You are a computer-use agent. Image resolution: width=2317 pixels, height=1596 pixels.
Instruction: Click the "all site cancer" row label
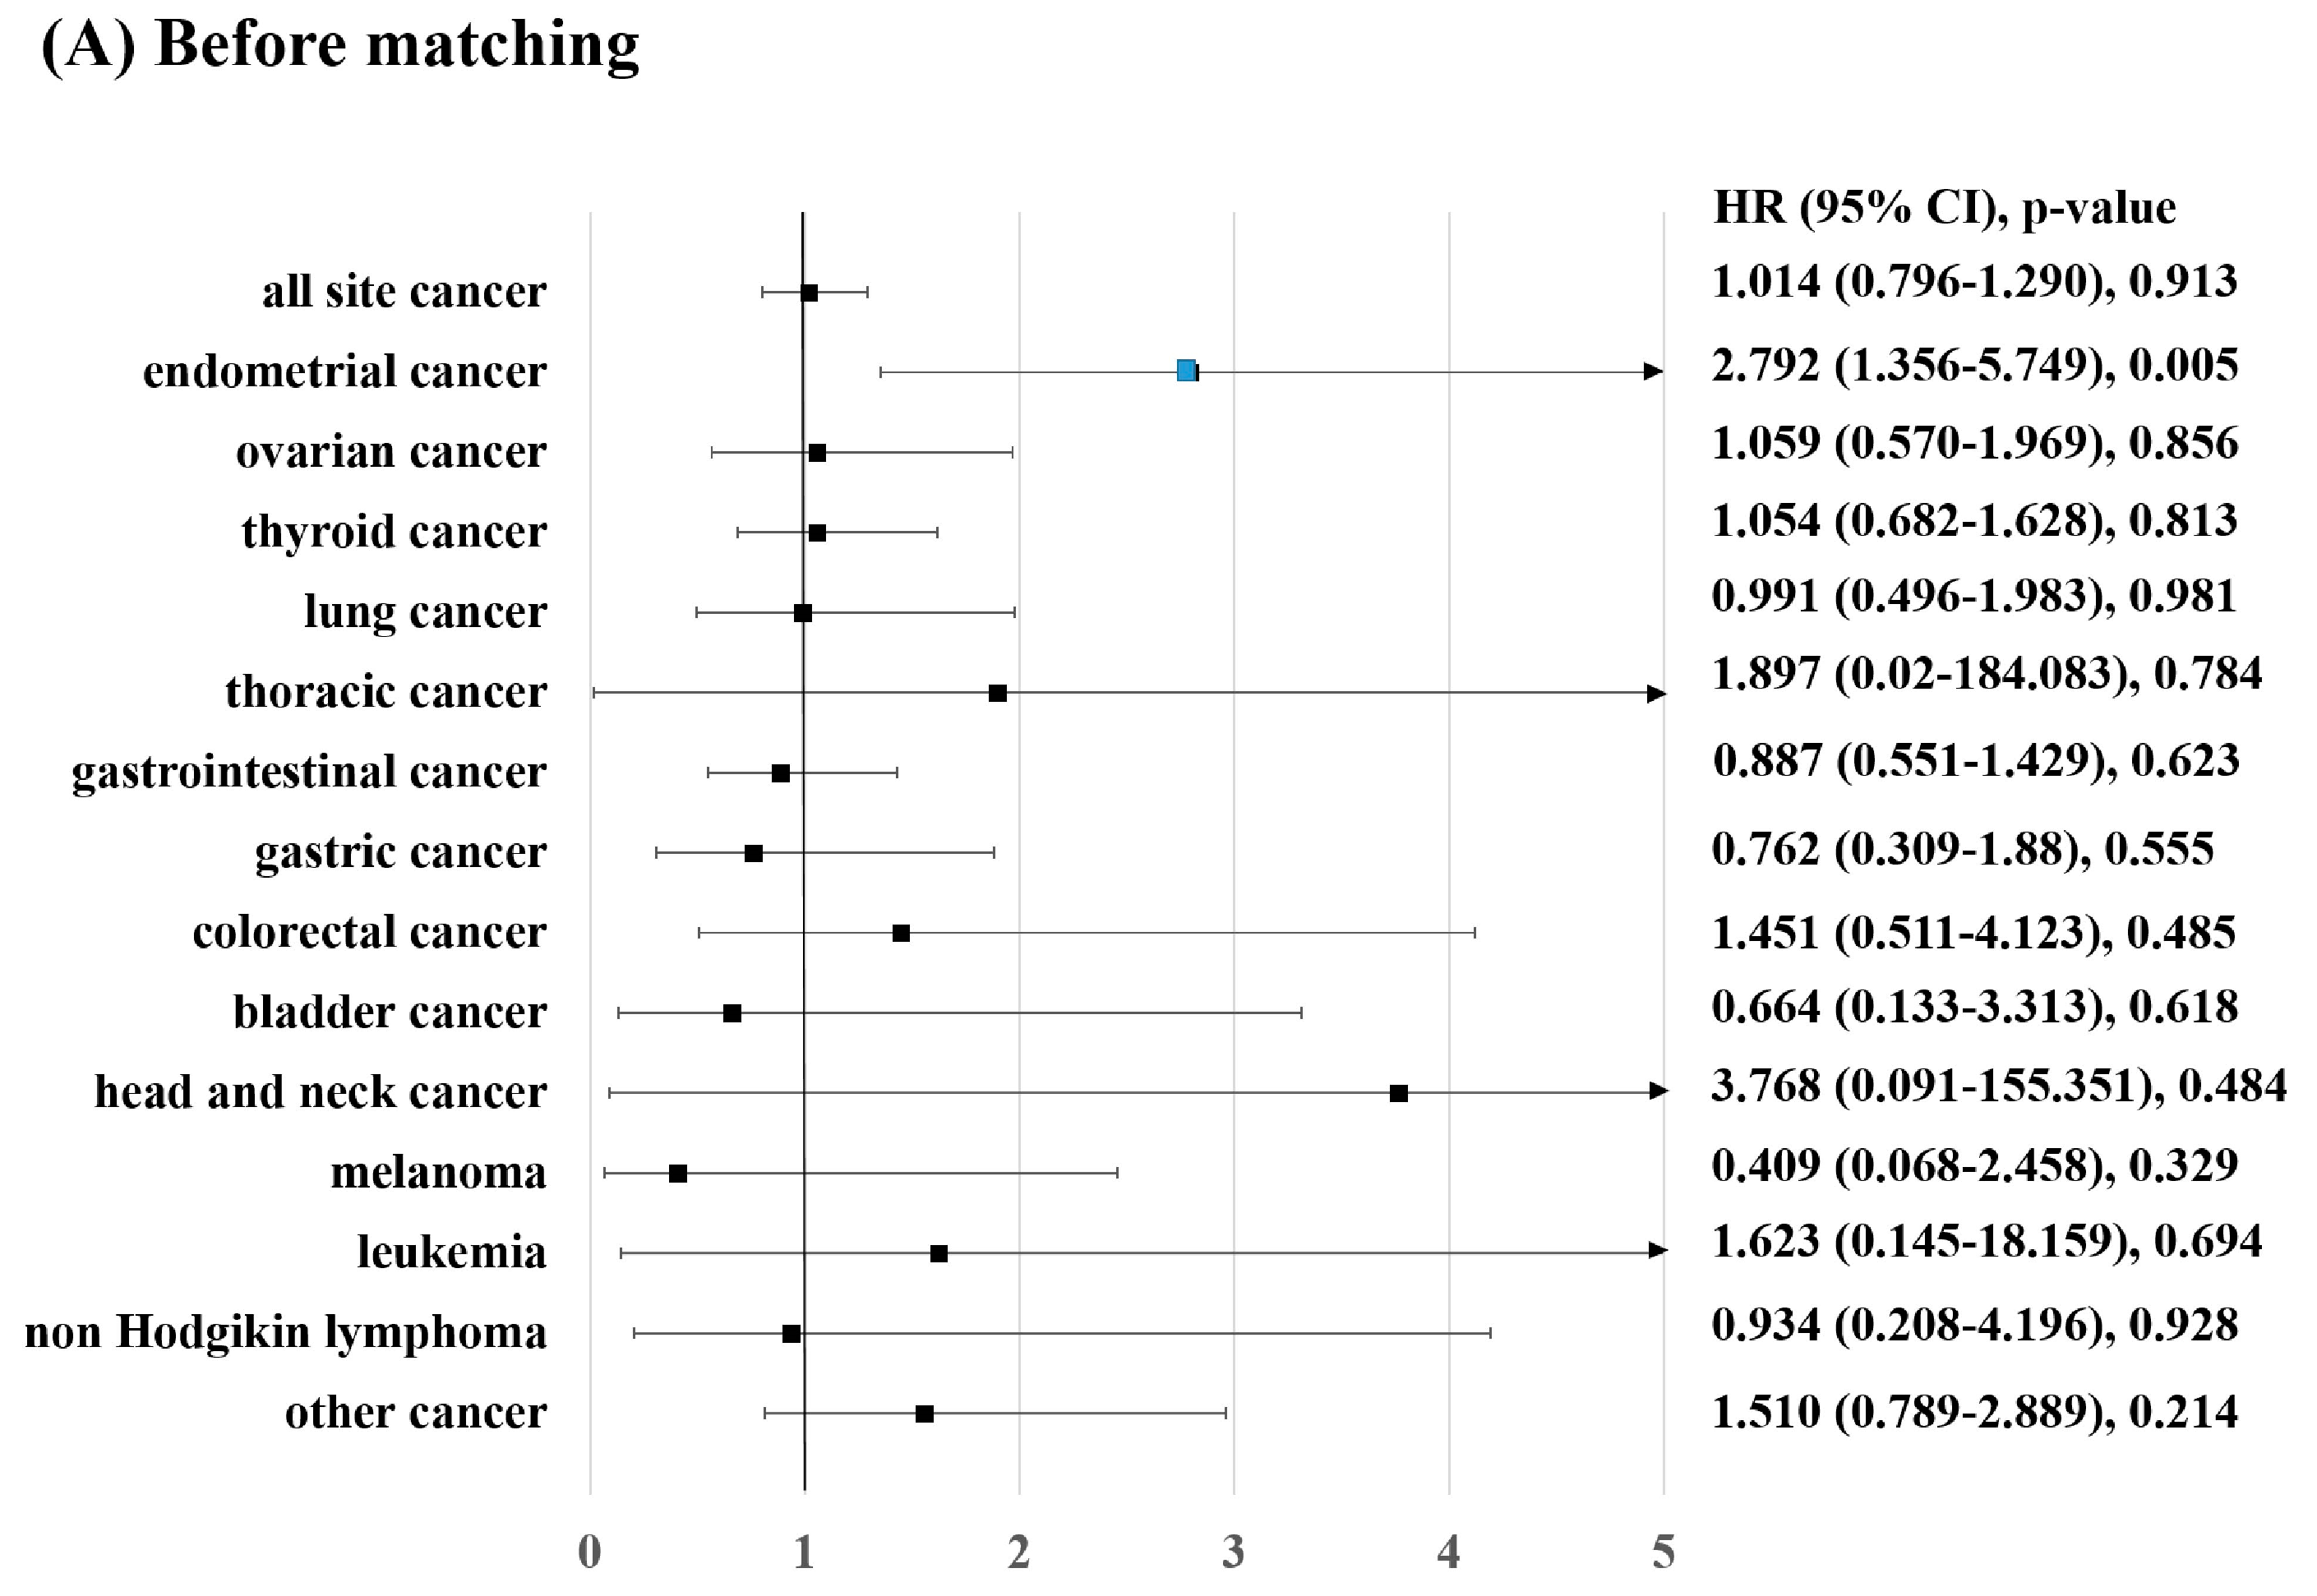coord(404,292)
